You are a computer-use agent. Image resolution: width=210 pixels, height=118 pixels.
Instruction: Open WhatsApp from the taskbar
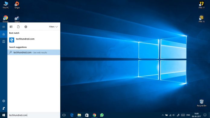(102, 115)
